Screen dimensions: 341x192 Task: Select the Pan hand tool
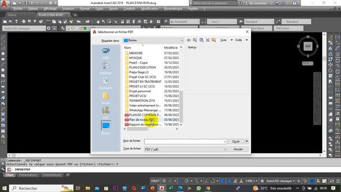click(98, 21)
